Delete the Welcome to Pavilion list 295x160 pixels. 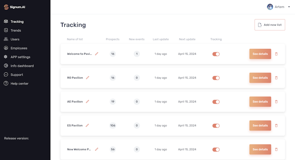(276, 54)
